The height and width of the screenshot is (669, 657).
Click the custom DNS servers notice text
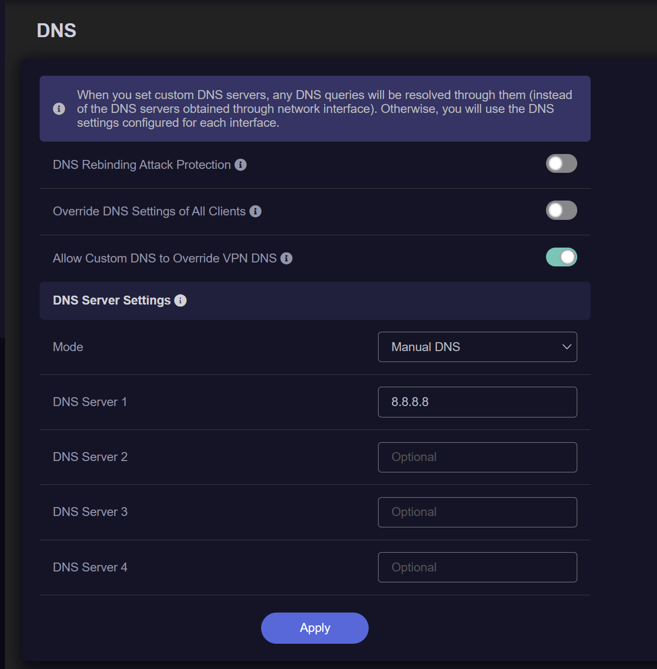(x=325, y=109)
